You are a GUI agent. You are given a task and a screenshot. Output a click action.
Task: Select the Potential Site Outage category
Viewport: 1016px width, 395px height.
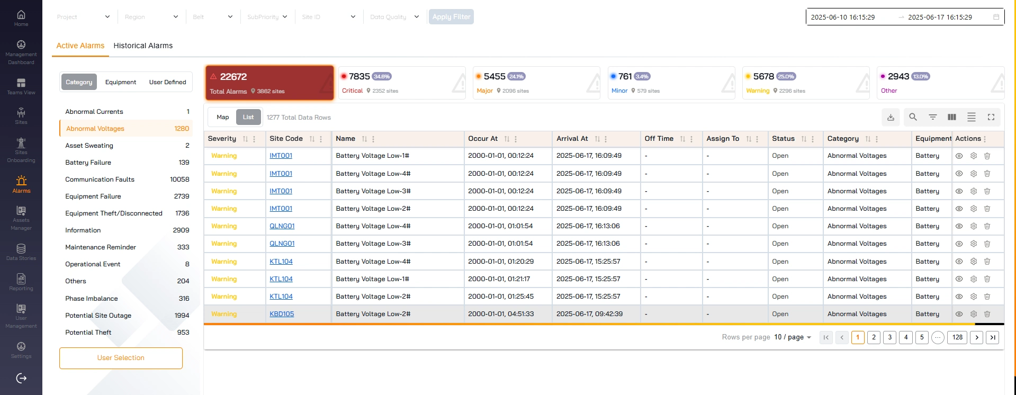pos(126,316)
